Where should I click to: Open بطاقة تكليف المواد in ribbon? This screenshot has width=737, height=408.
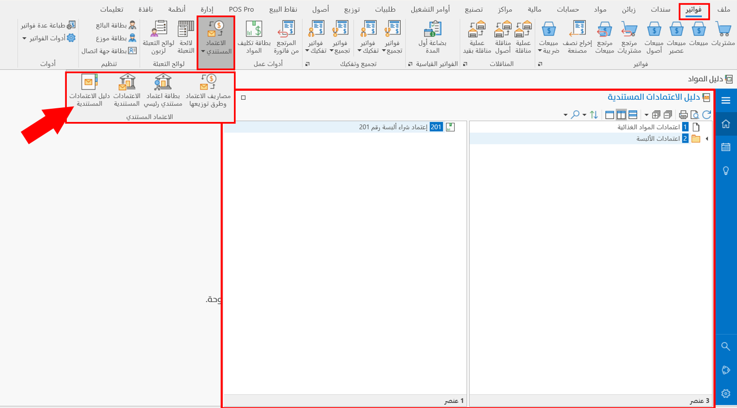254,37
